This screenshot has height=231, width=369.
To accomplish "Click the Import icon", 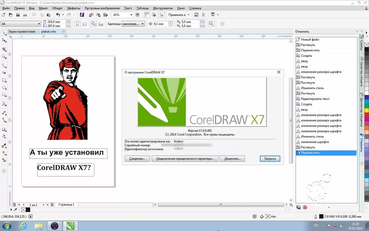I will click(91, 15).
